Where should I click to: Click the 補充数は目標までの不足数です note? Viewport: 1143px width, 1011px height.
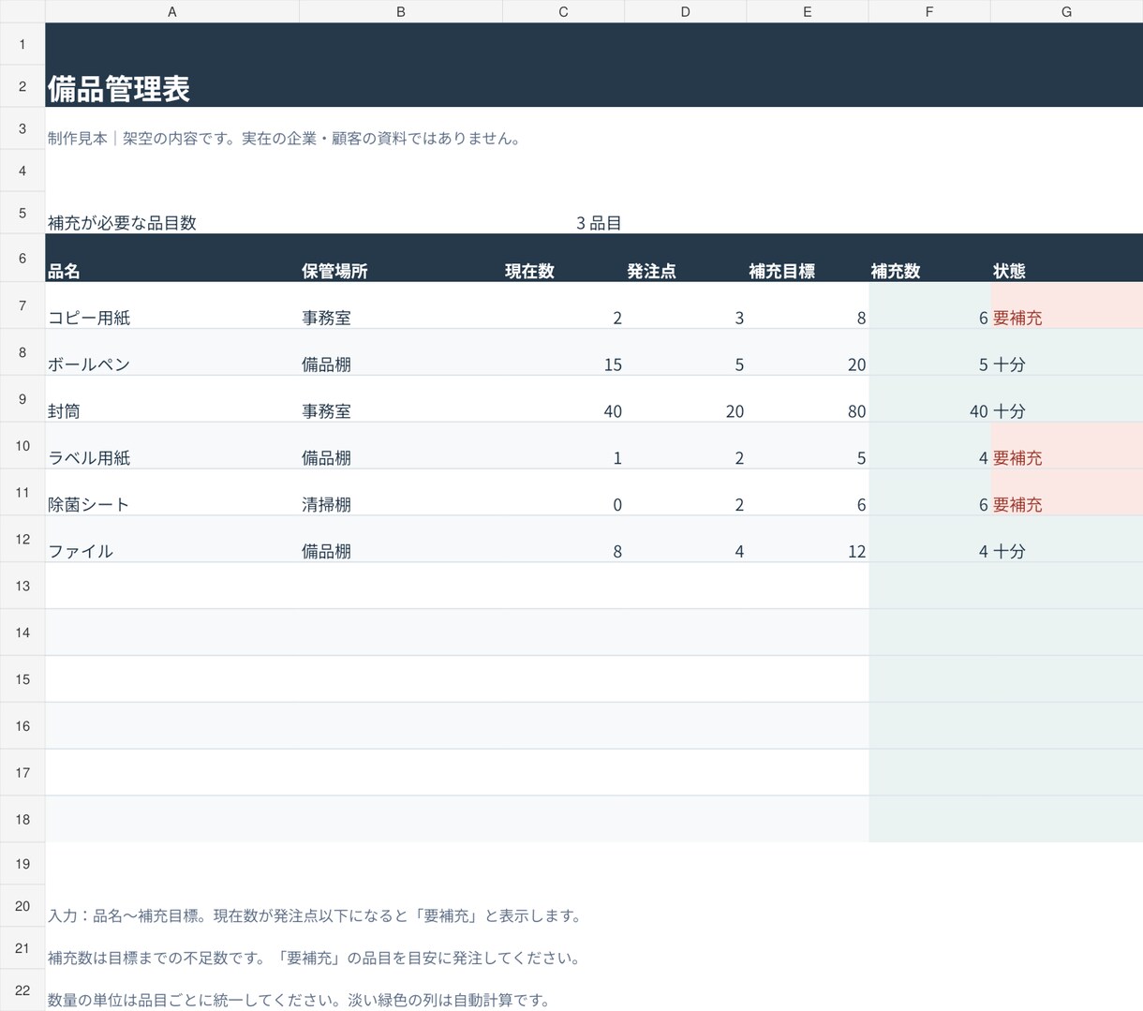[x=315, y=958]
